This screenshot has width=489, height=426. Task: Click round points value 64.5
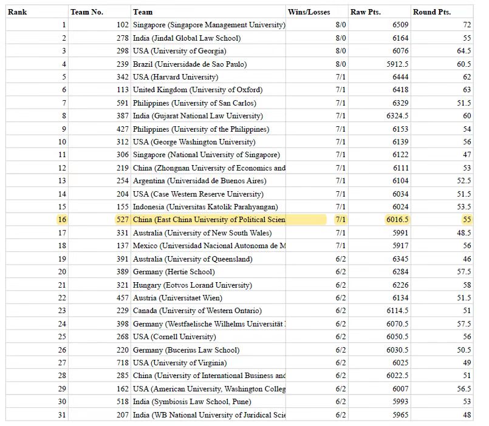pos(464,51)
